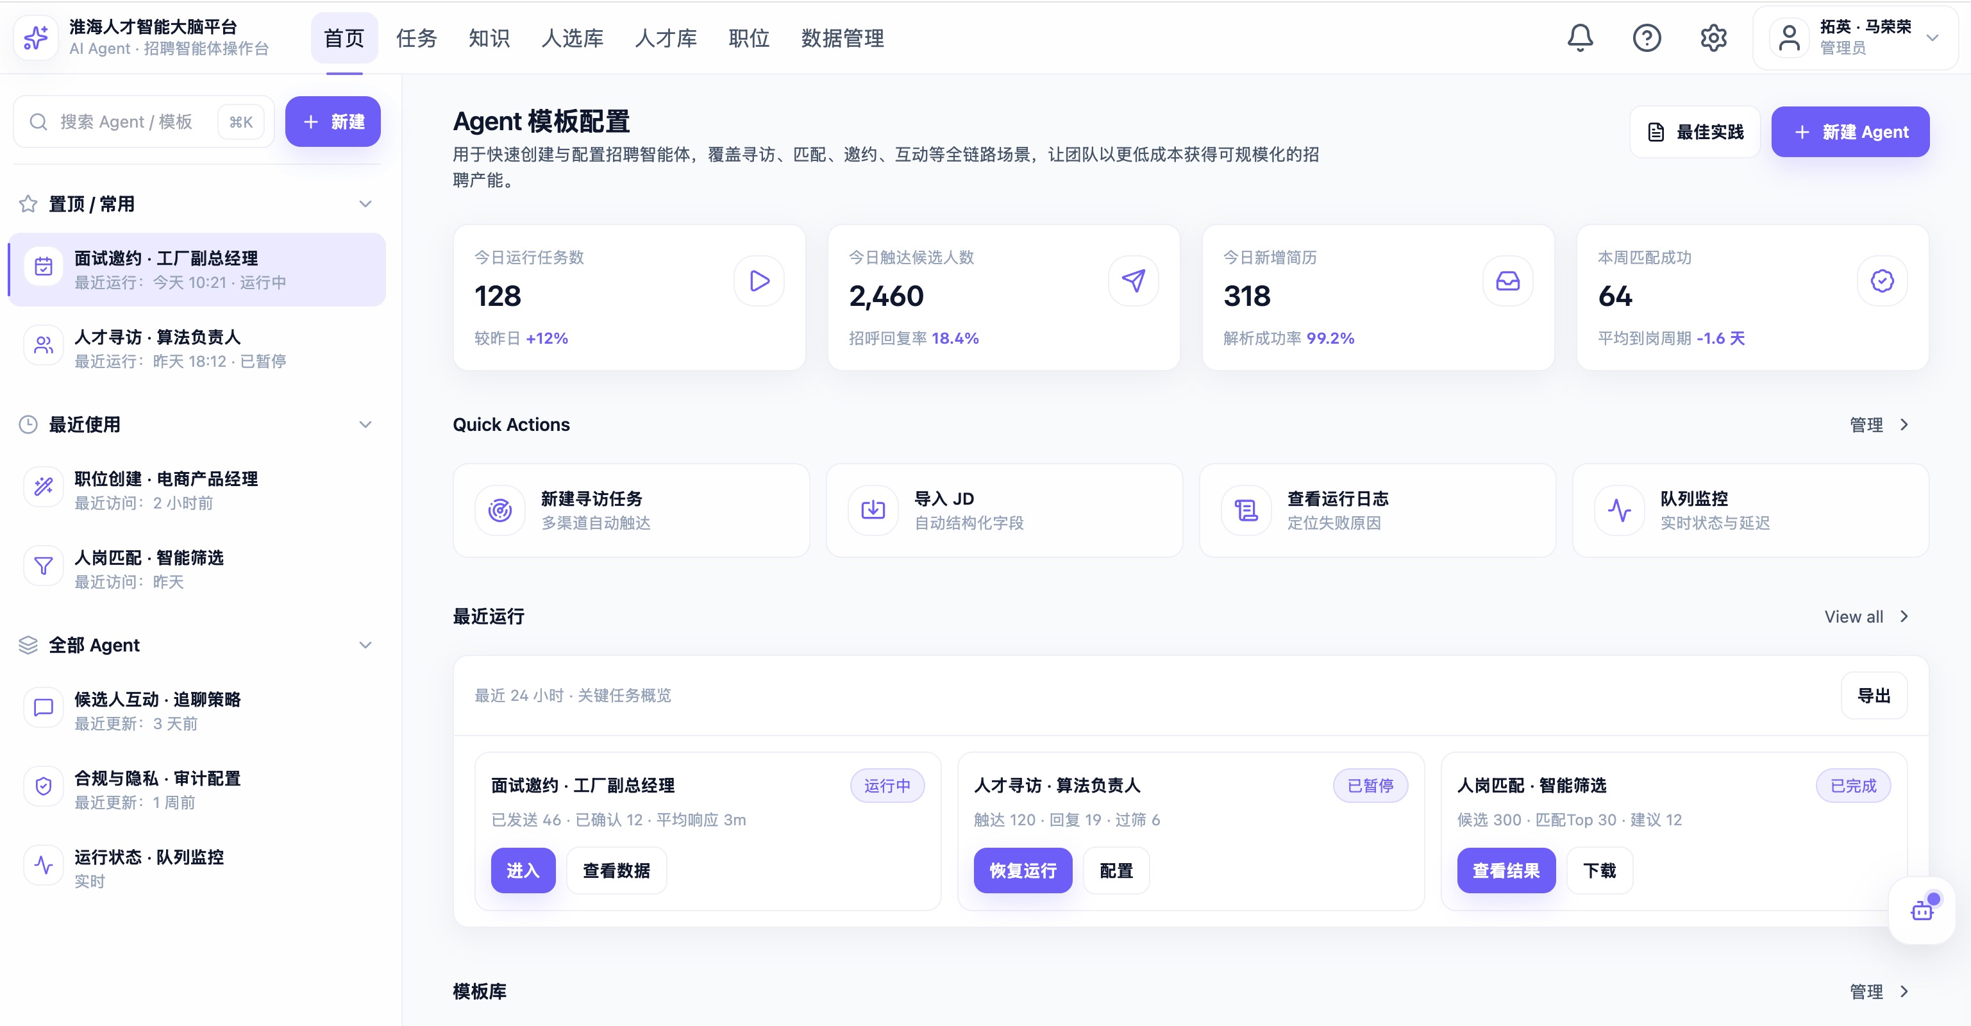
Task: Select the 新建寻访任务 quick action icon
Action: (500, 510)
